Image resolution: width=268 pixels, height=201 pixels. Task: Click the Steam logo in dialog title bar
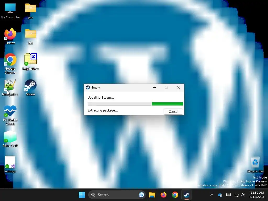coord(88,87)
